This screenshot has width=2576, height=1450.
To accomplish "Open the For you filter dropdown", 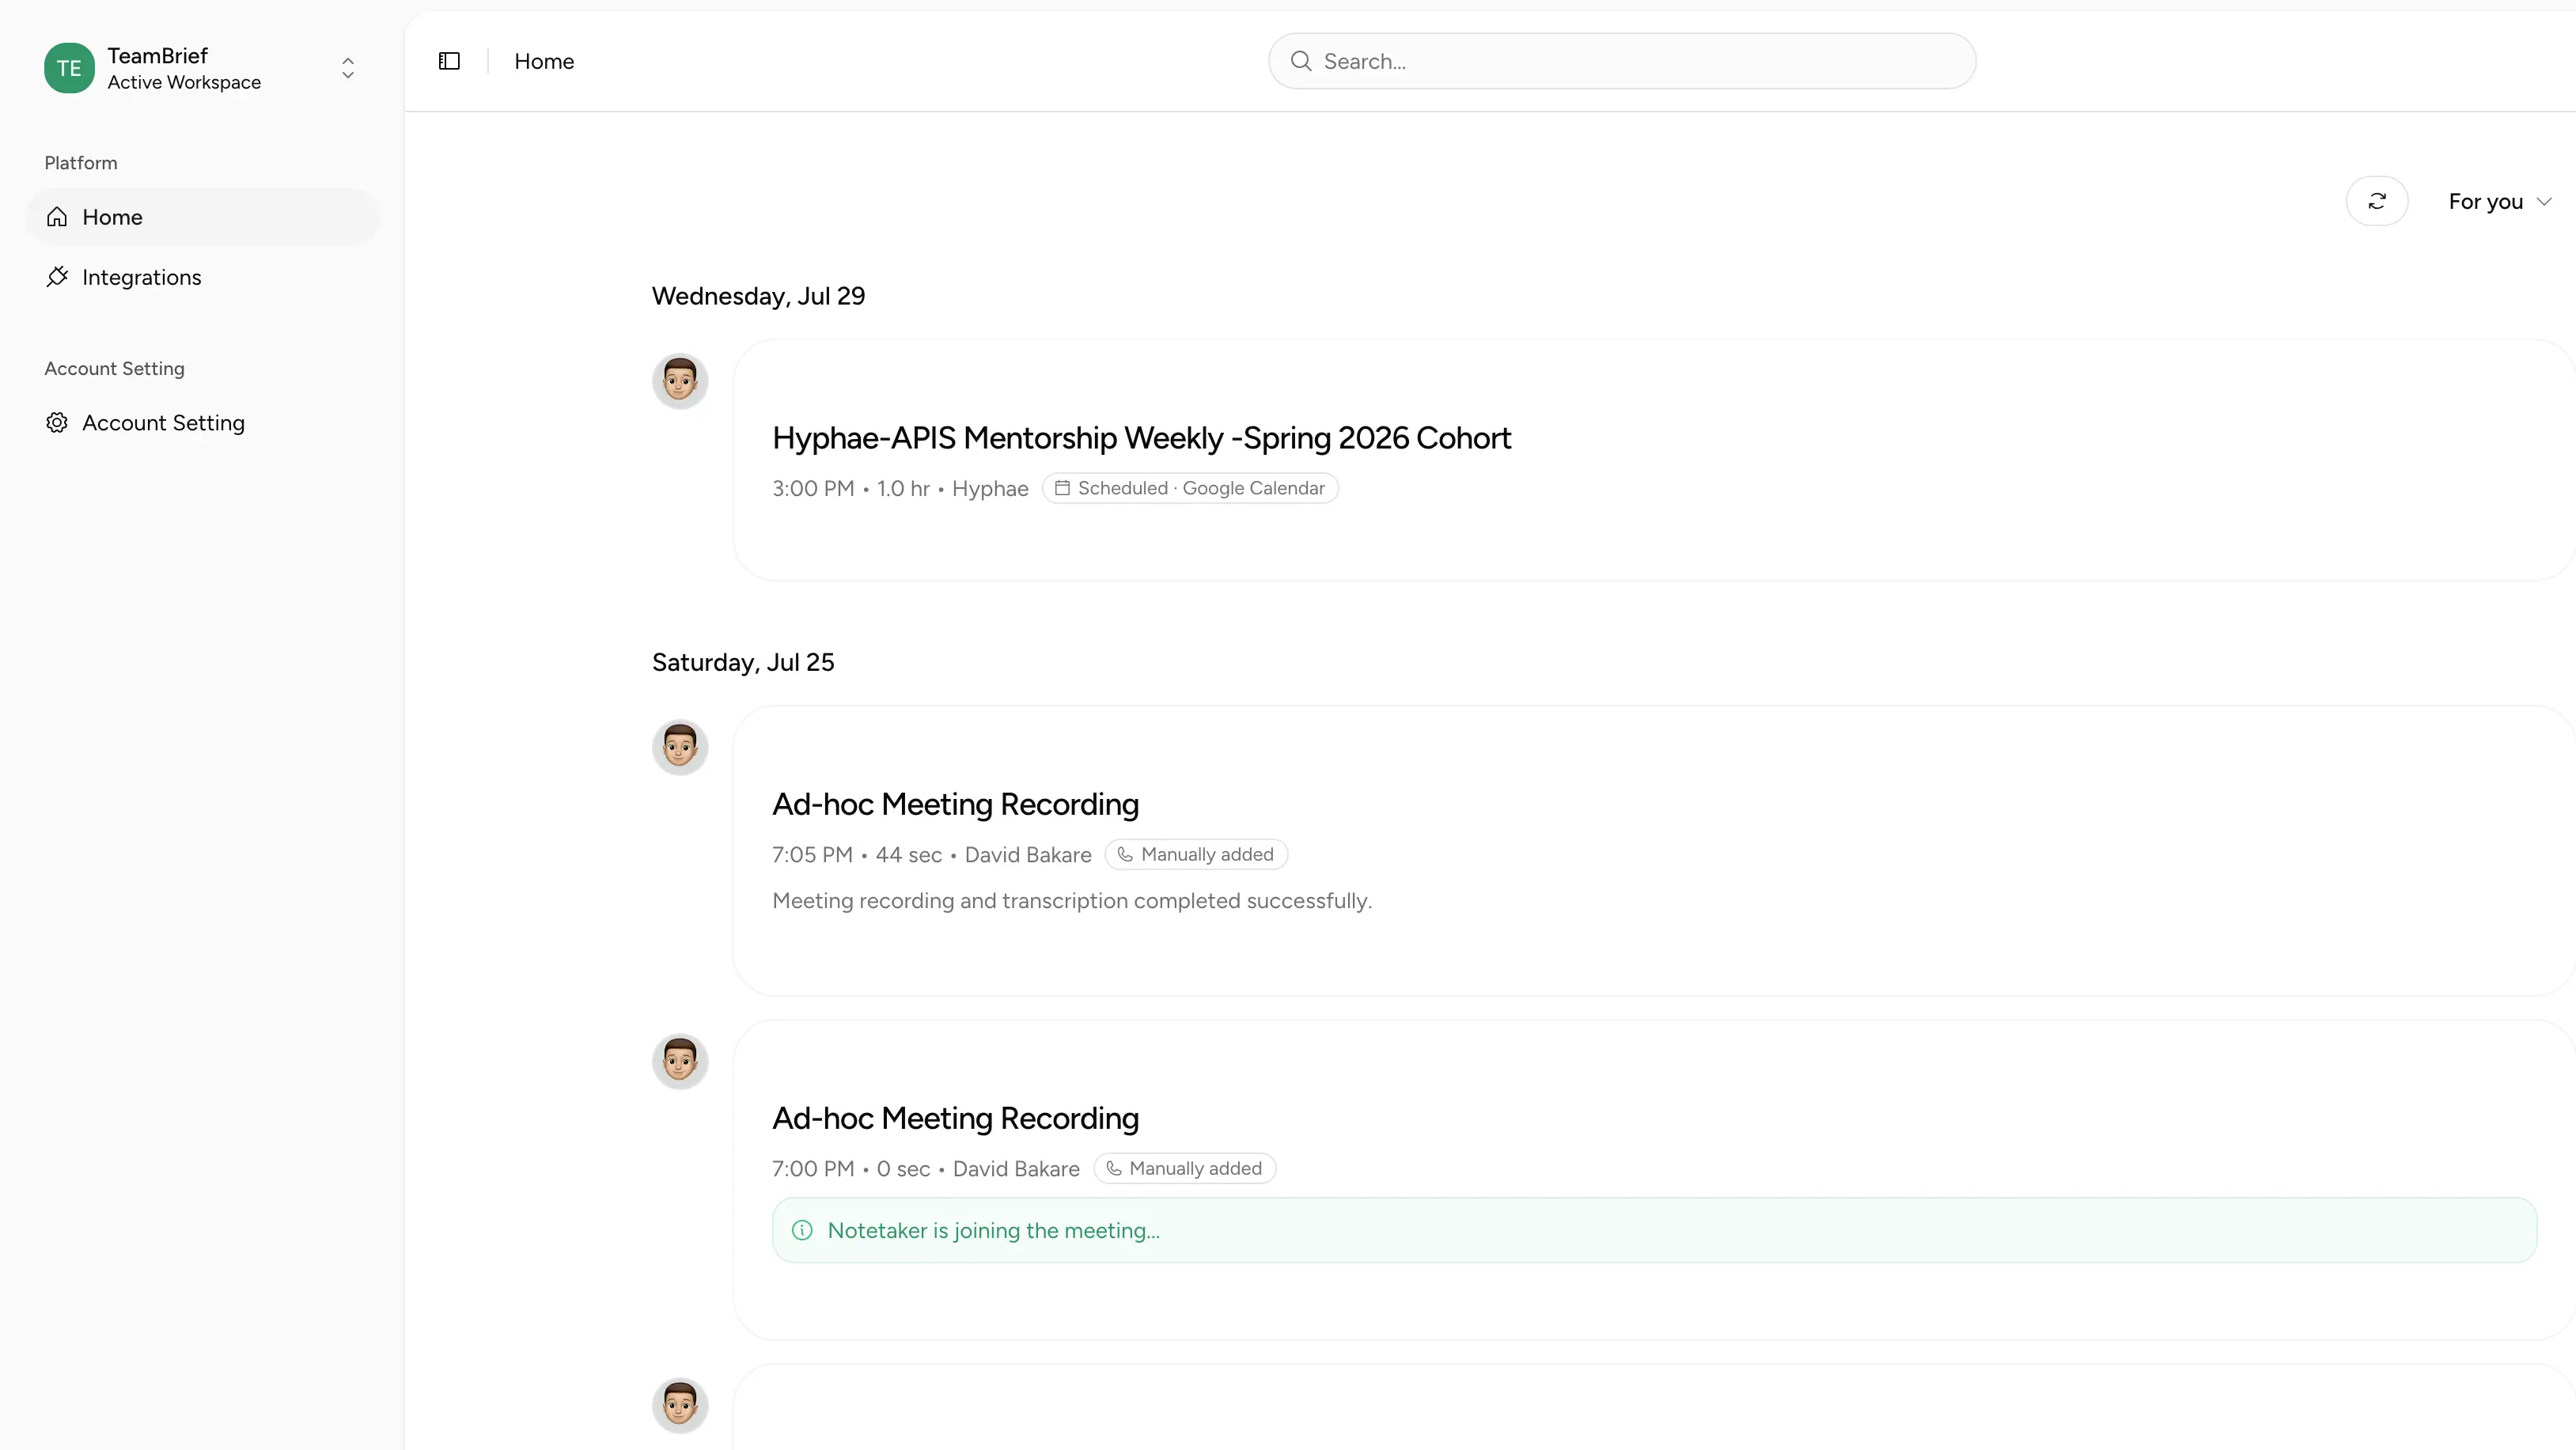I will coord(2500,201).
